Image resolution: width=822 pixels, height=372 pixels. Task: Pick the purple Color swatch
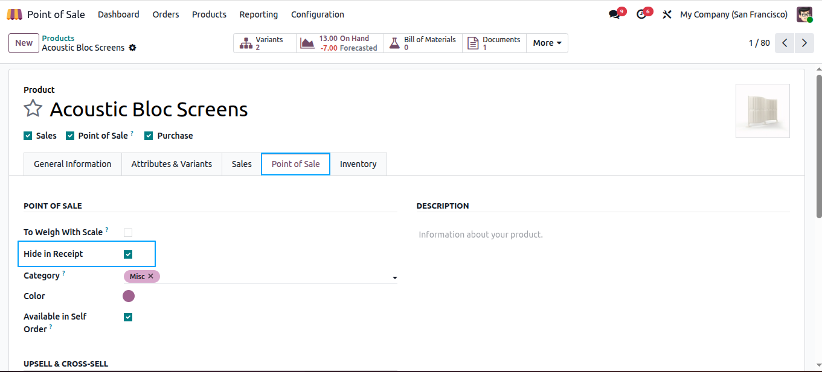(x=129, y=296)
